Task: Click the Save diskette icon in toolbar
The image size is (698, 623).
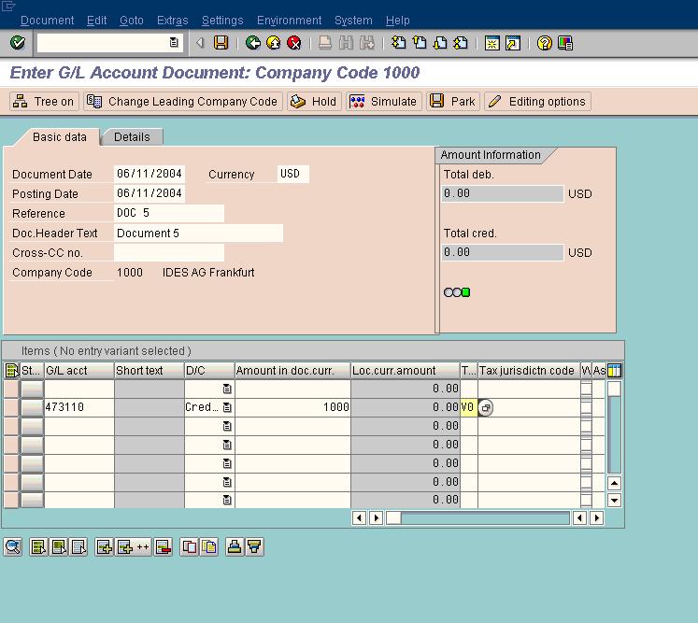Action: pyautogui.click(x=221, y=43)
